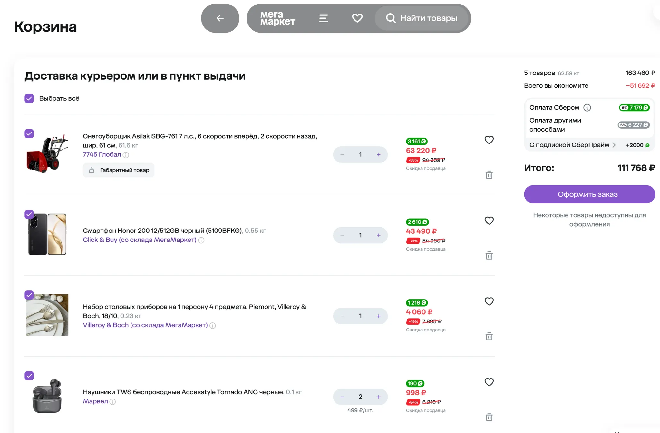Screen dimensions: 660x433
Task: Open Набор столовых приборов product title
Action: click(x=194, y=311)
